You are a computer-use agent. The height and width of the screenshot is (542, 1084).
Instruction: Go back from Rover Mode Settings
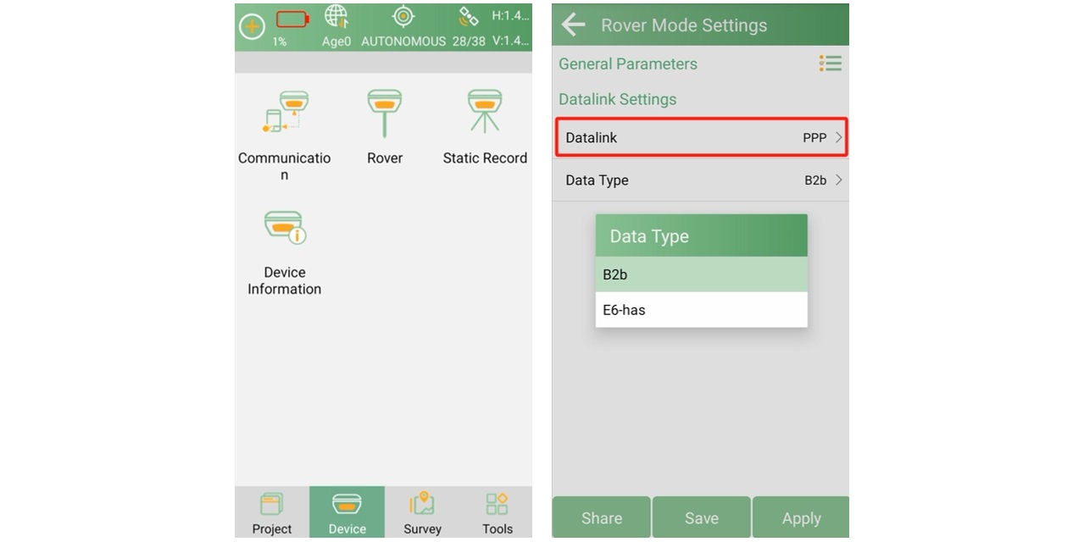point(574,25)
